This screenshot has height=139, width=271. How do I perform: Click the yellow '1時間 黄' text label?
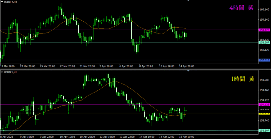242,79
